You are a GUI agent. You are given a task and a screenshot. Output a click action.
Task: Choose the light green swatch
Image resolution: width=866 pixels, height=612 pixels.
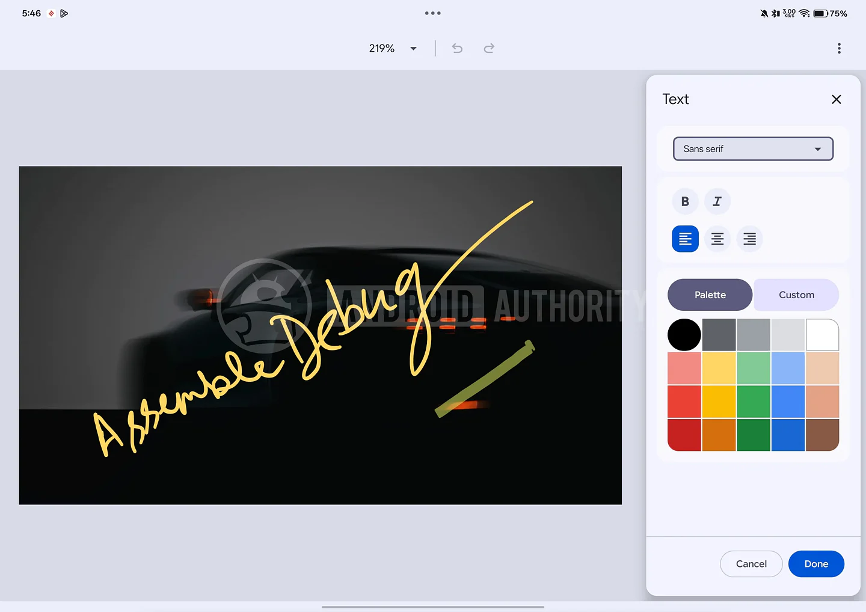[754, 368]
